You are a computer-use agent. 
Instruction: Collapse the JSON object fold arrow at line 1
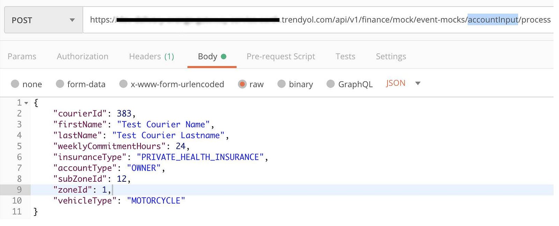[26, 103]
